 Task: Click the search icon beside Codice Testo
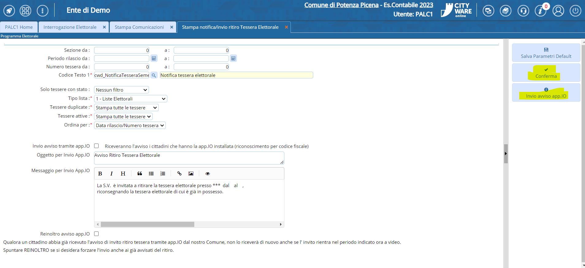[154, 75]
